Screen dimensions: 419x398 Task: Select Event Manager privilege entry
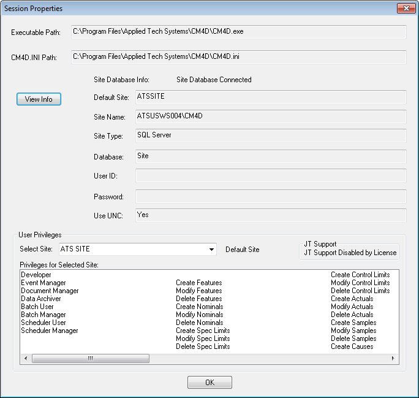43,283
